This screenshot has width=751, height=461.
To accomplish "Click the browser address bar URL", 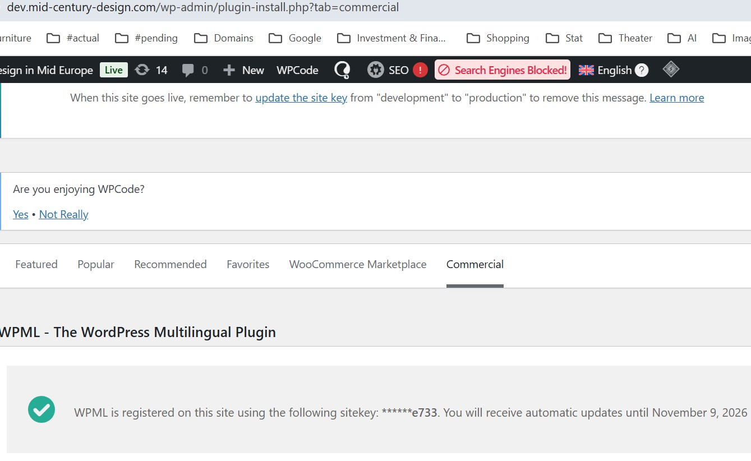I will (x=203, y=8).
